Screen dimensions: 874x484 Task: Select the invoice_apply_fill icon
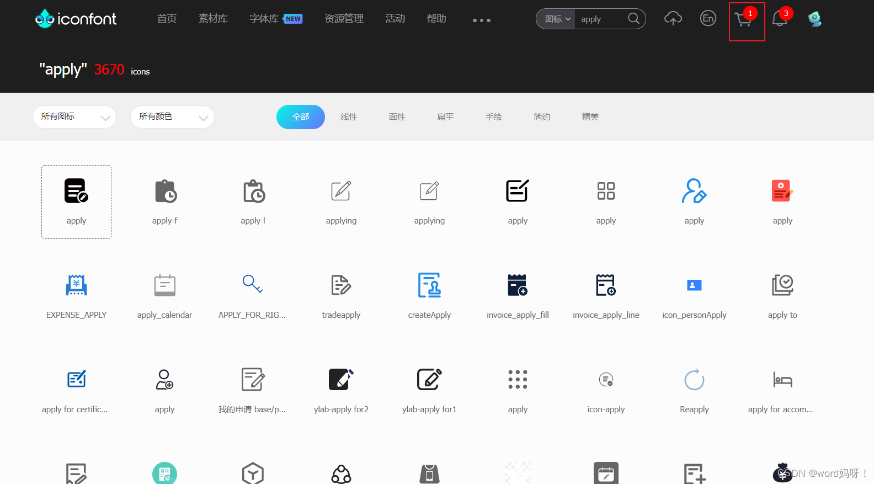point(518,285)
